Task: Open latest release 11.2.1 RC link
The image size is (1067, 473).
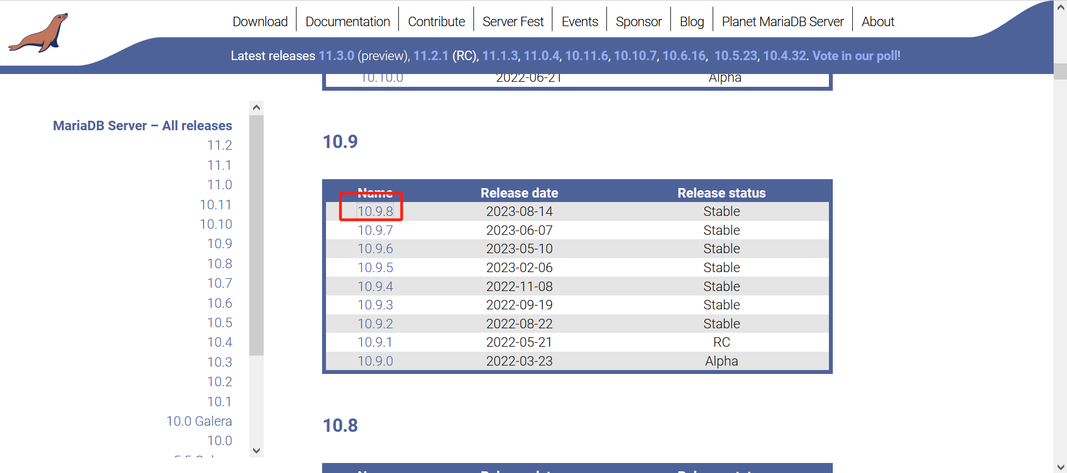Action: tap(431, 56)
